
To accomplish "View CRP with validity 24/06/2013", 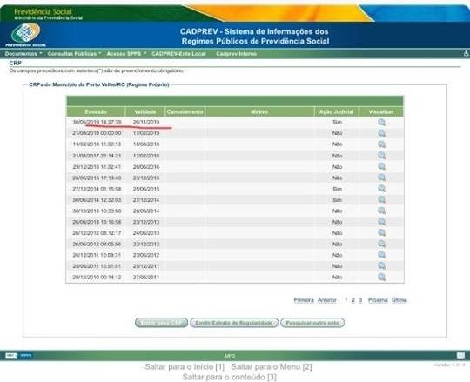I will (381, 233).
